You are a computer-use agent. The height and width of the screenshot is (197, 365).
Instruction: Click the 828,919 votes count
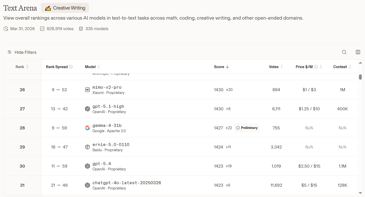click(x=60, y=29)
